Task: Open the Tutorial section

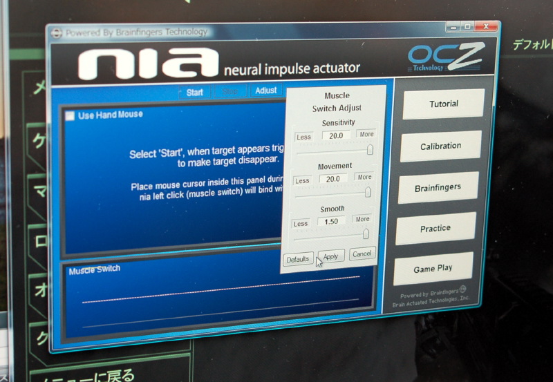Action: pos(443,104)
